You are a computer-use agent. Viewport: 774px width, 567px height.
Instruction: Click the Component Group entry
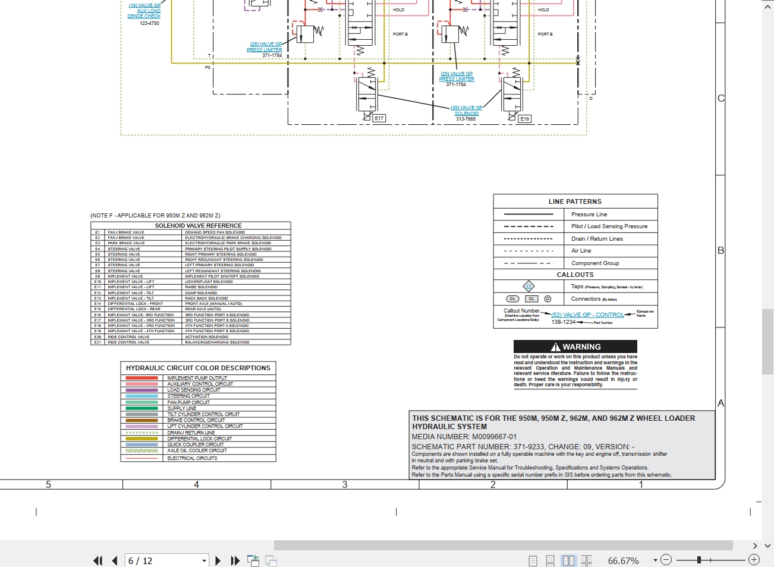coord(595,263)
